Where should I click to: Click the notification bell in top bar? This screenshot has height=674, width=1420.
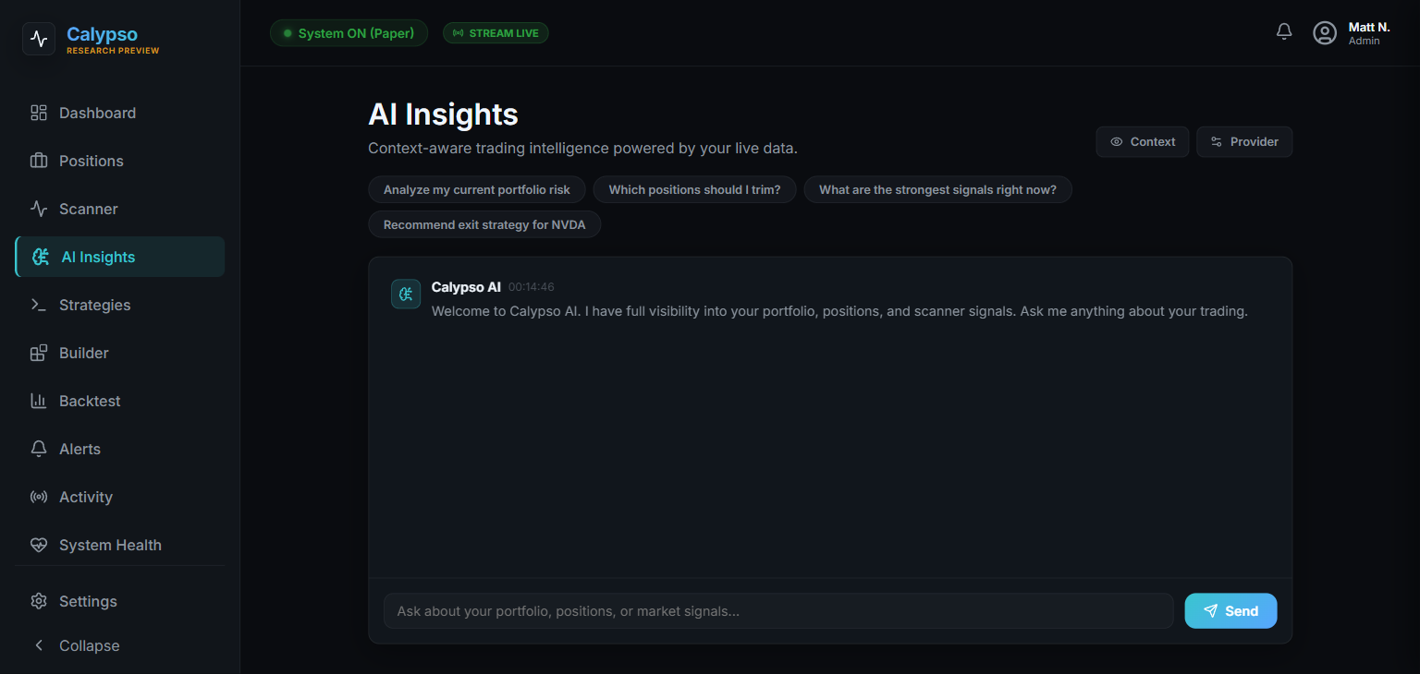[x=1283, y=30]
